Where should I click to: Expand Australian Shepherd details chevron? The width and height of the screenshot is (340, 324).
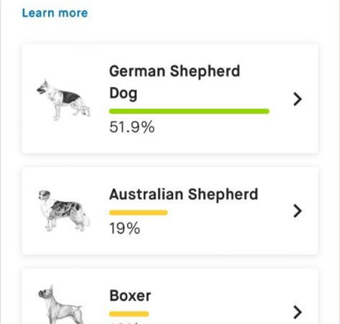click(298, 211)
